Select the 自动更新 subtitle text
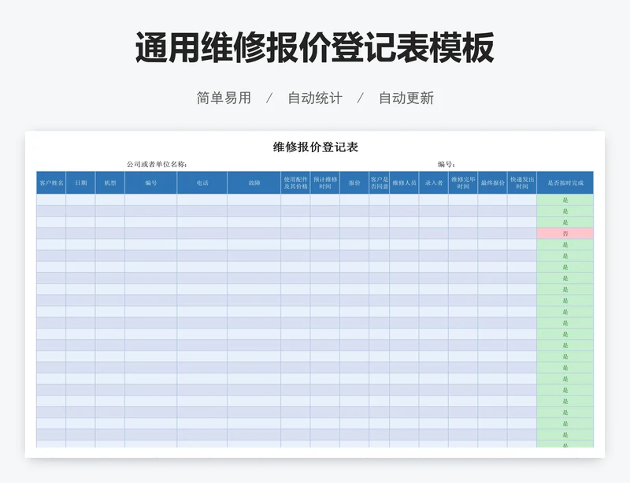 pos(406,98)
